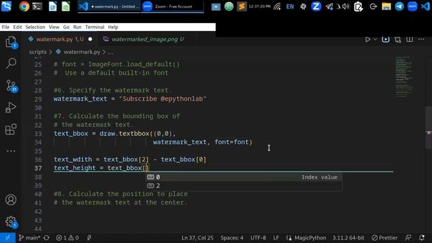Click line number 37 in gutter

click(38, 168)
